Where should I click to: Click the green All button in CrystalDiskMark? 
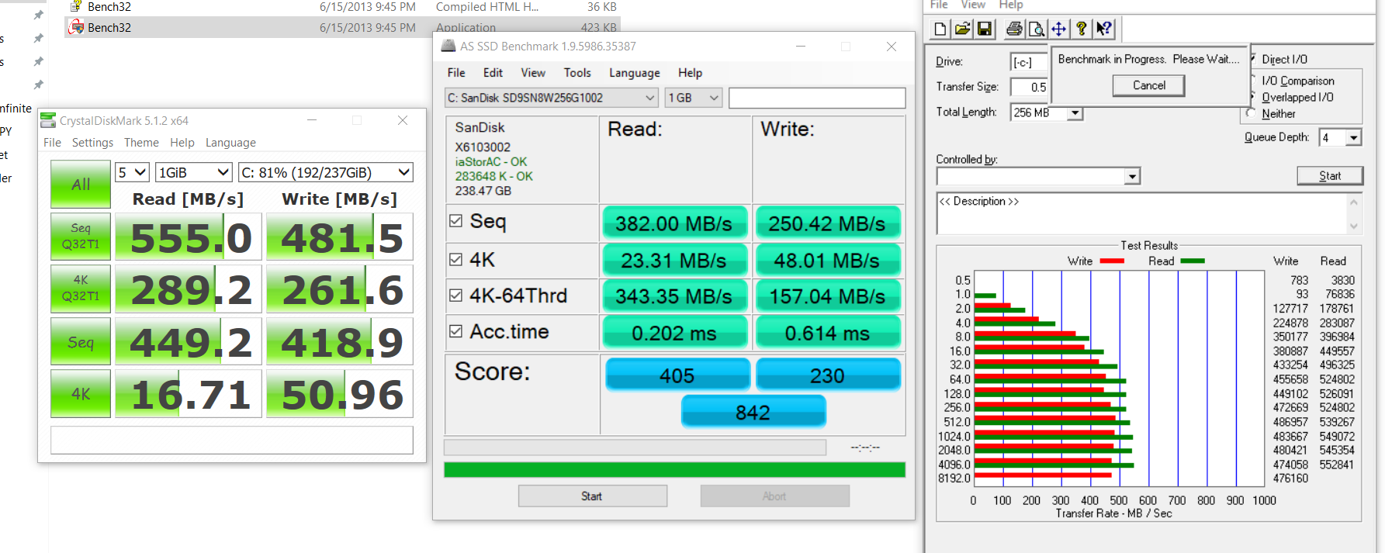(x=81, y=184)
